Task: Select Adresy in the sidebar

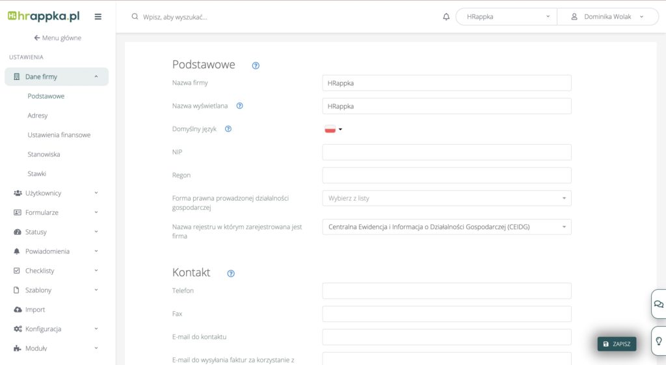Action: (38, 116)
